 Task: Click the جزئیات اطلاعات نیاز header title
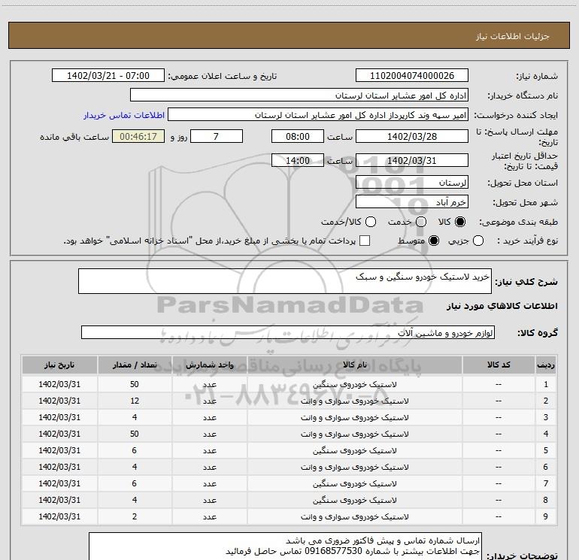513,36
